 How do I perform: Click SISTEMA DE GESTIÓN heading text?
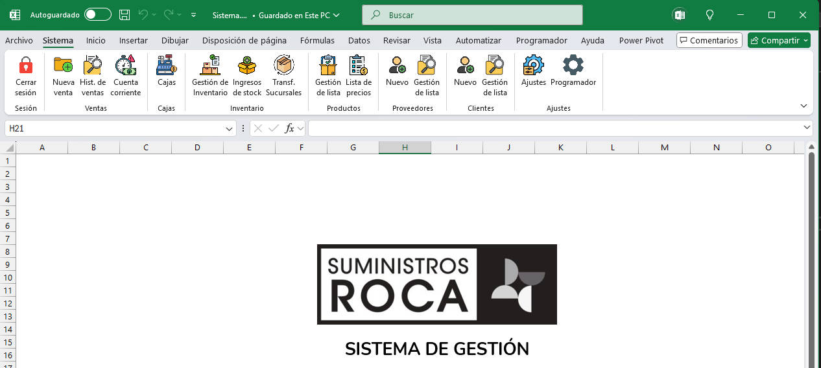click(437, 349)
